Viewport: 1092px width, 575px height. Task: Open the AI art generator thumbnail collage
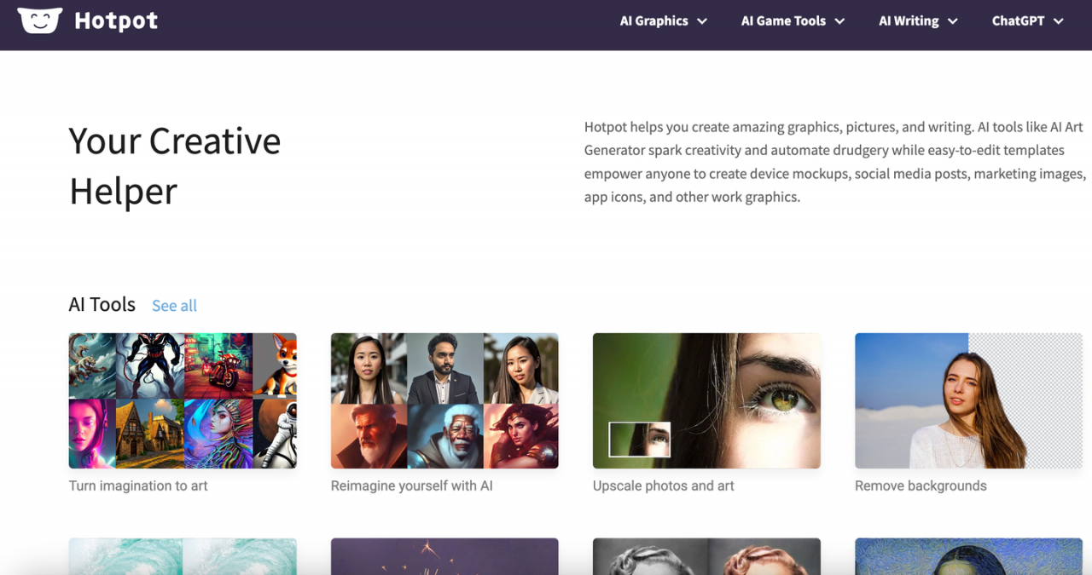pyautogui.click(x=183, y=400)
